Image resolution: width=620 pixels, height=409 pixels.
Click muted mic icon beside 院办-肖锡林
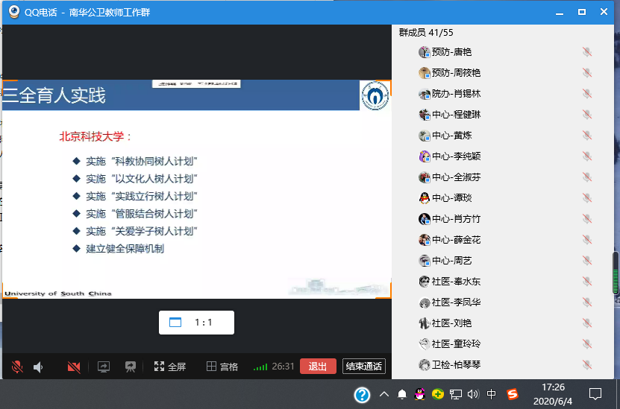tap(587, 94)
